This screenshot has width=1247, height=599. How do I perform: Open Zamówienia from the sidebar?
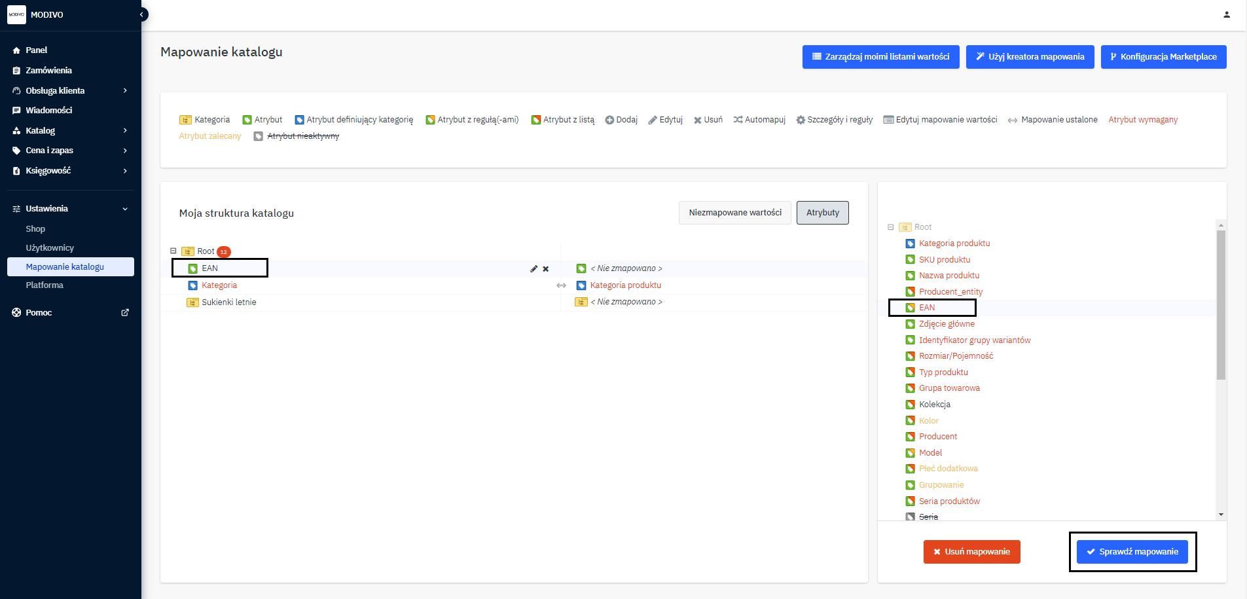(48, 70)
